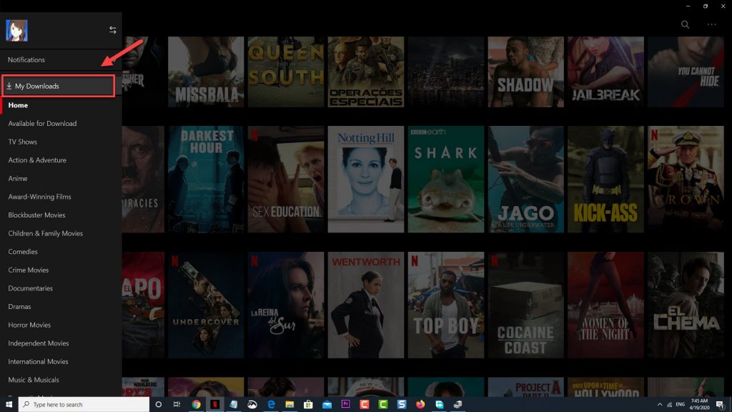Open Women of the Night poster
This screenshot has height=412, width=732.
605,305
